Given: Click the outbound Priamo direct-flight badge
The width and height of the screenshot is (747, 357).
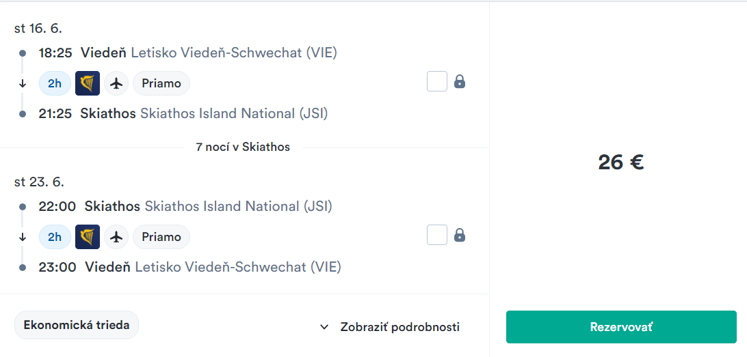Looking at the screenshot, I should point(161,83).
